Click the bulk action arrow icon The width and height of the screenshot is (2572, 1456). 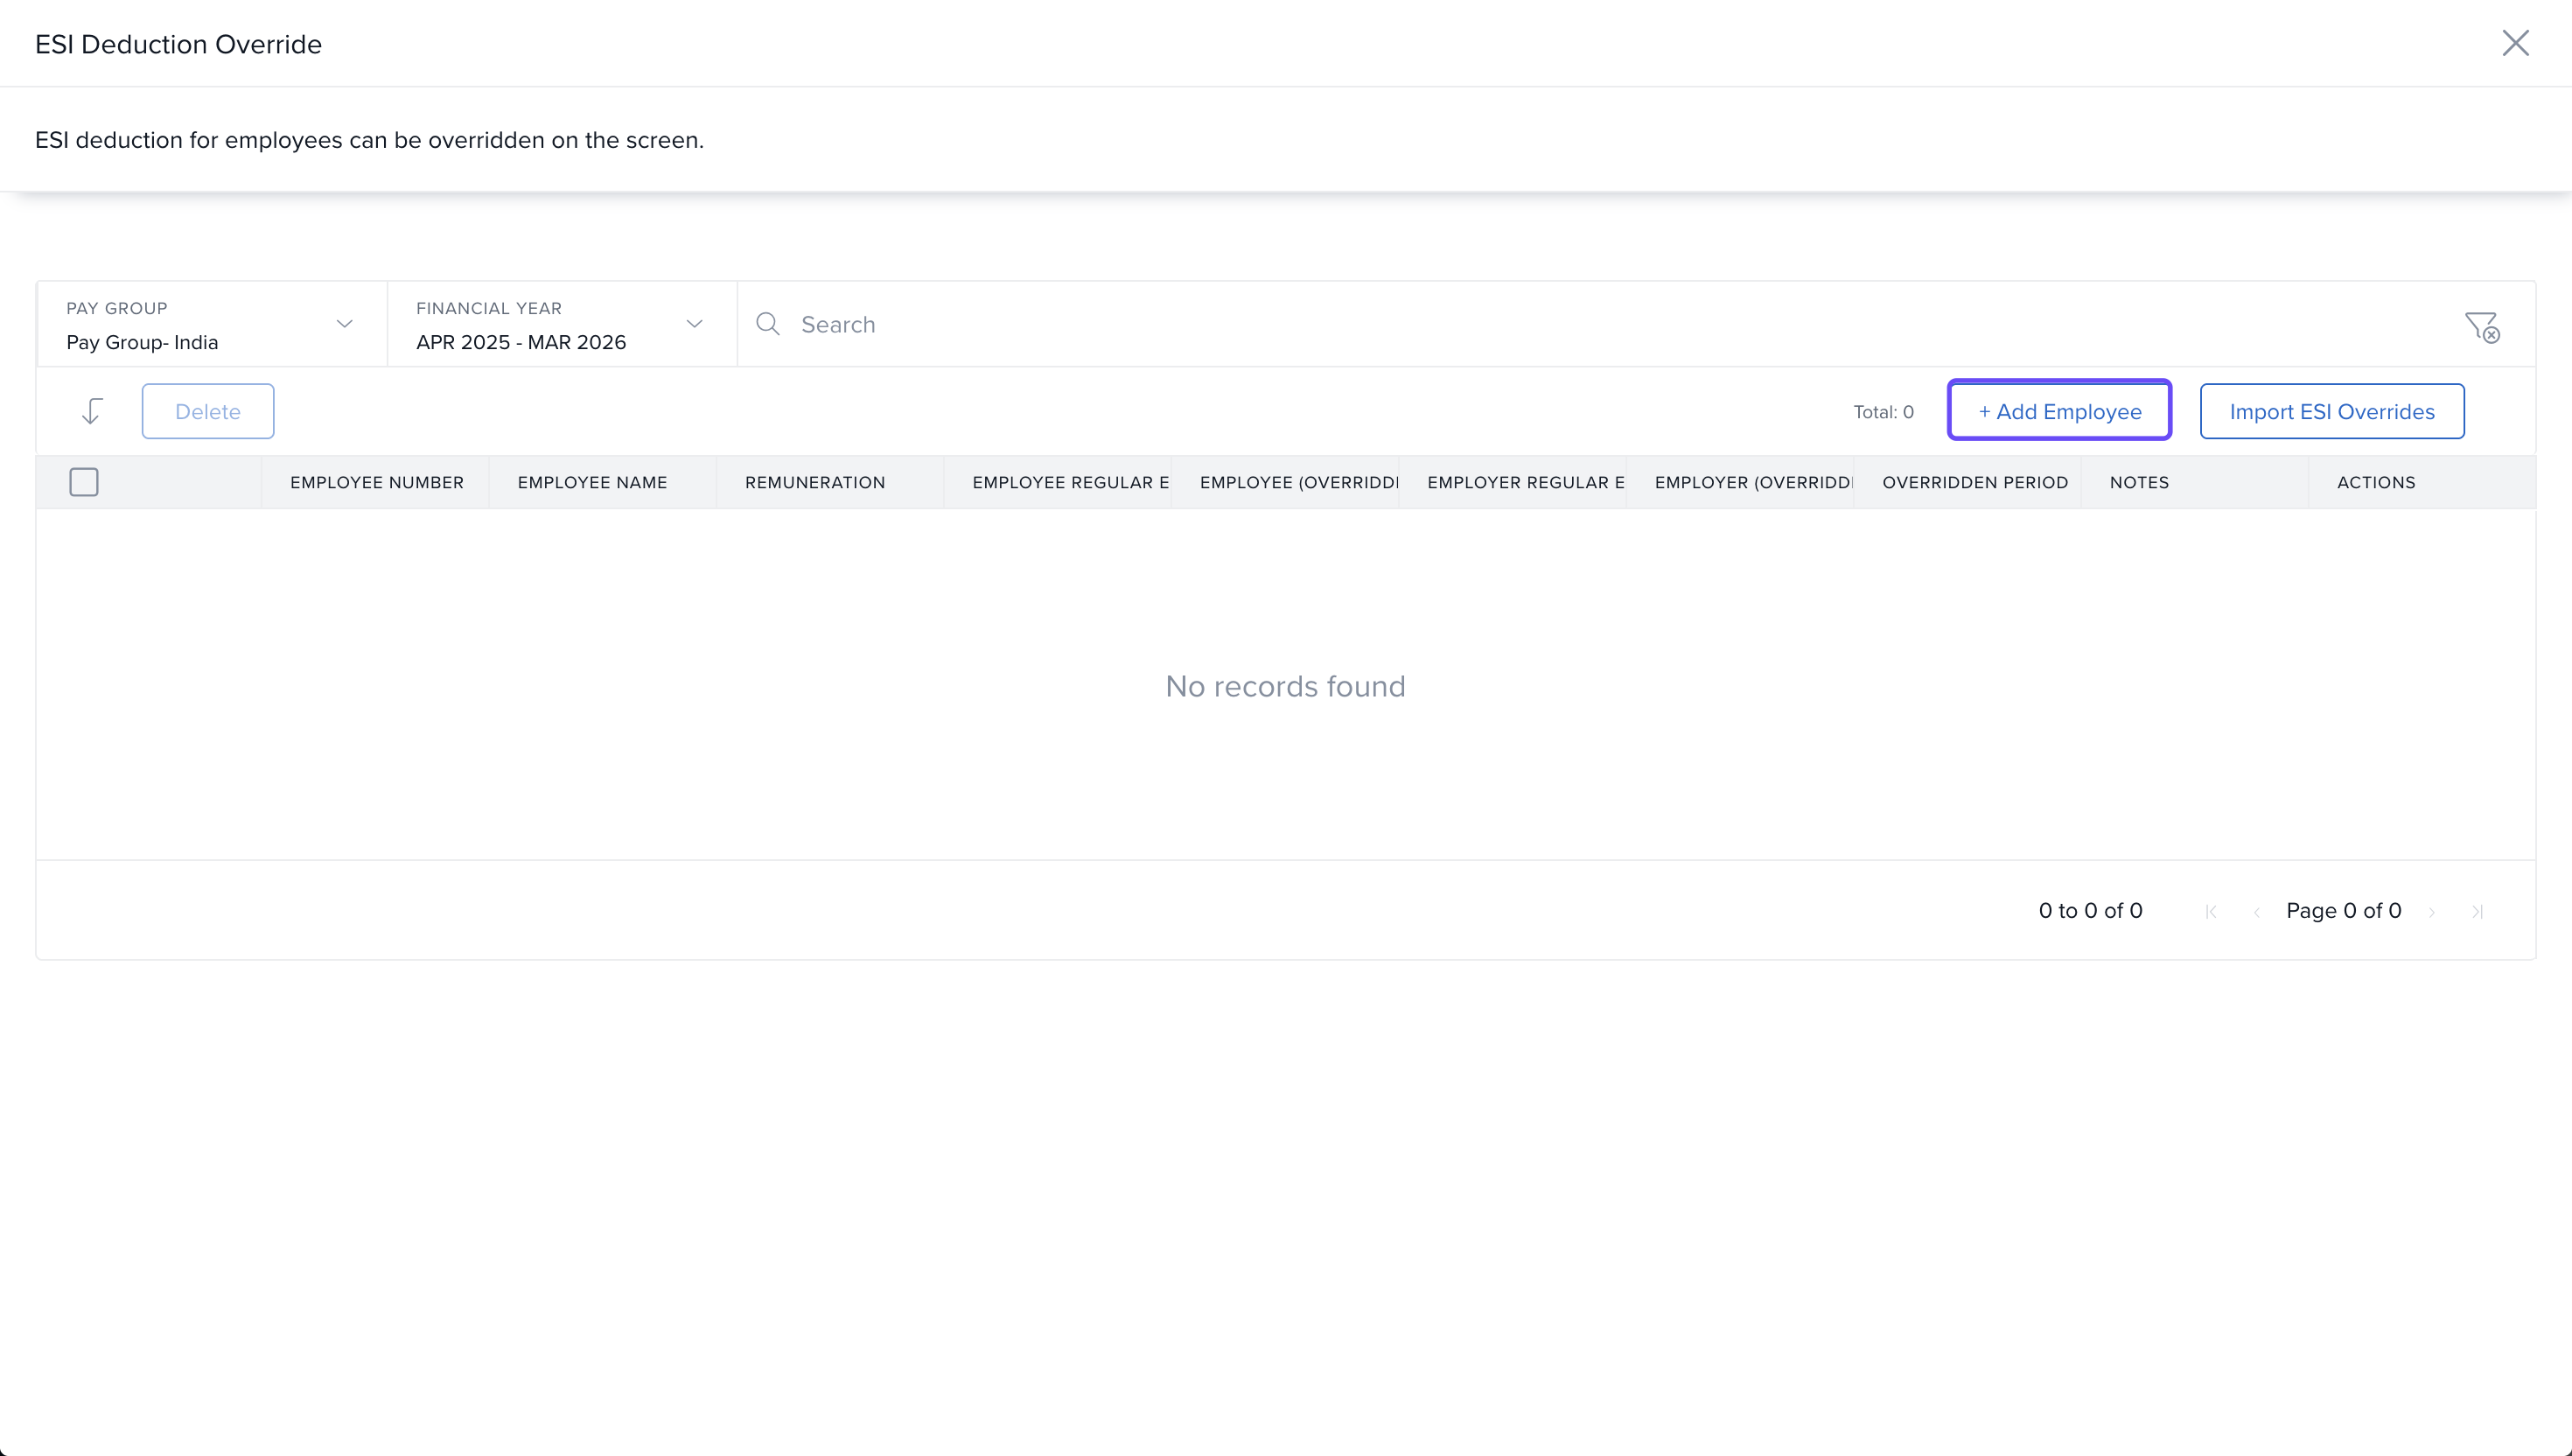[x=92, y=411]
